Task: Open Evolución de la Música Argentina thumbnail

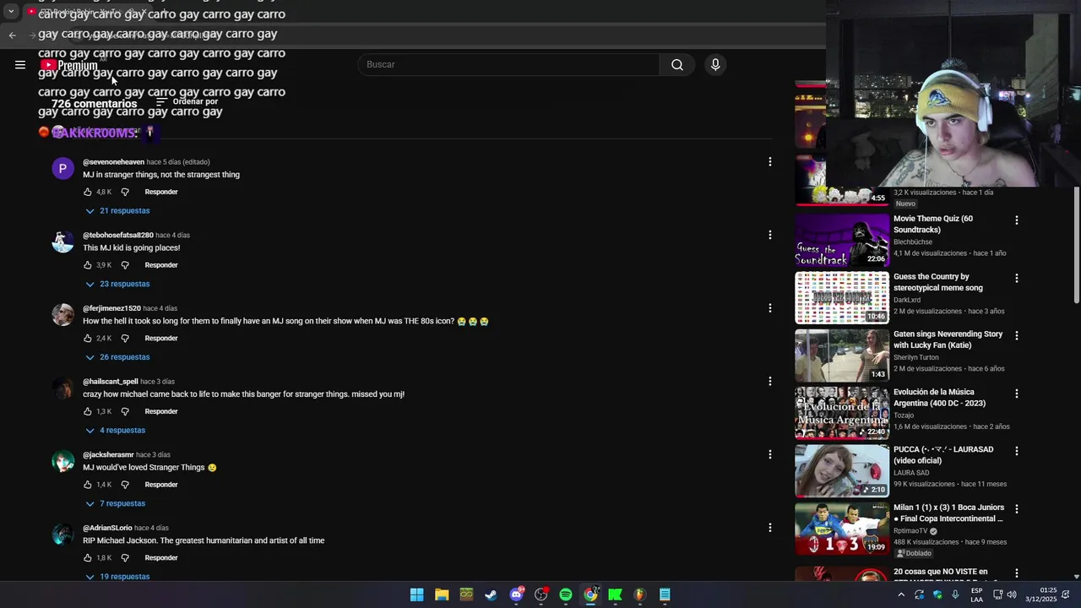Action: click(842, 413)
